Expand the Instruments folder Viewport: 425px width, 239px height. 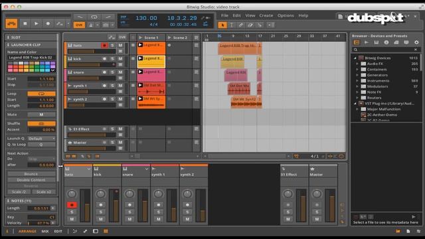(357, 81)
